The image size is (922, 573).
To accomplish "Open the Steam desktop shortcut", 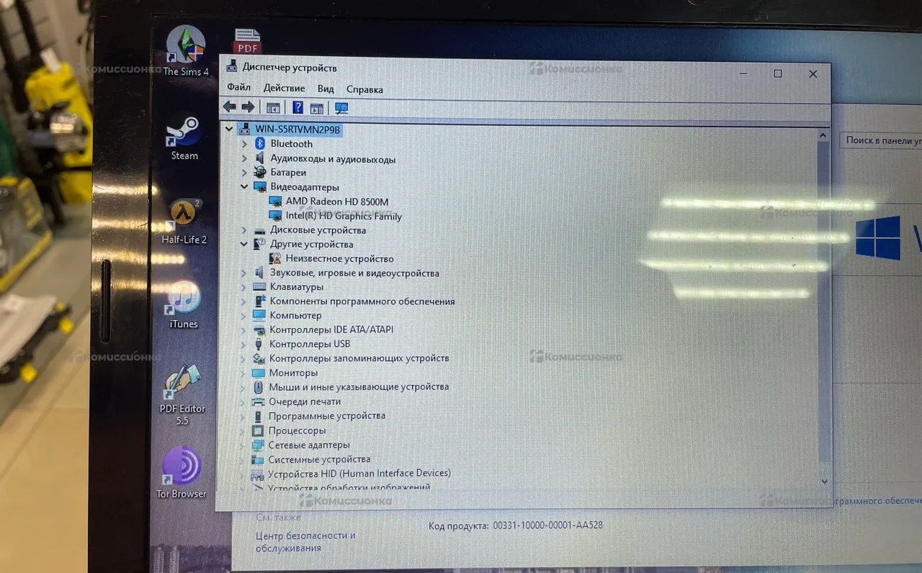I will [184, 134].
